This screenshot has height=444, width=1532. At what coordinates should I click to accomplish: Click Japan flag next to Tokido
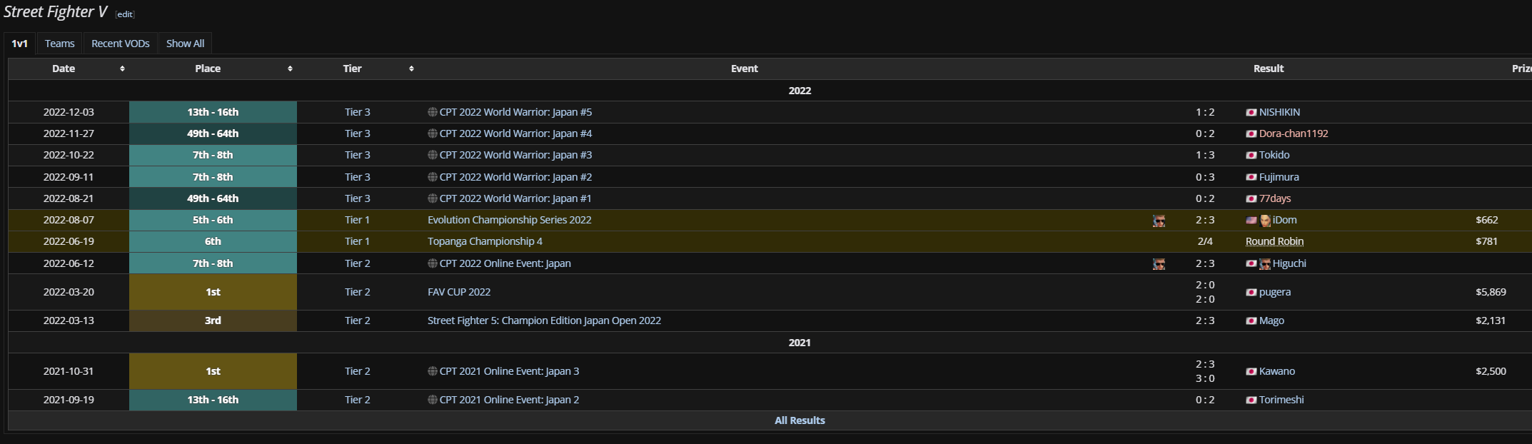(1251, 156)
